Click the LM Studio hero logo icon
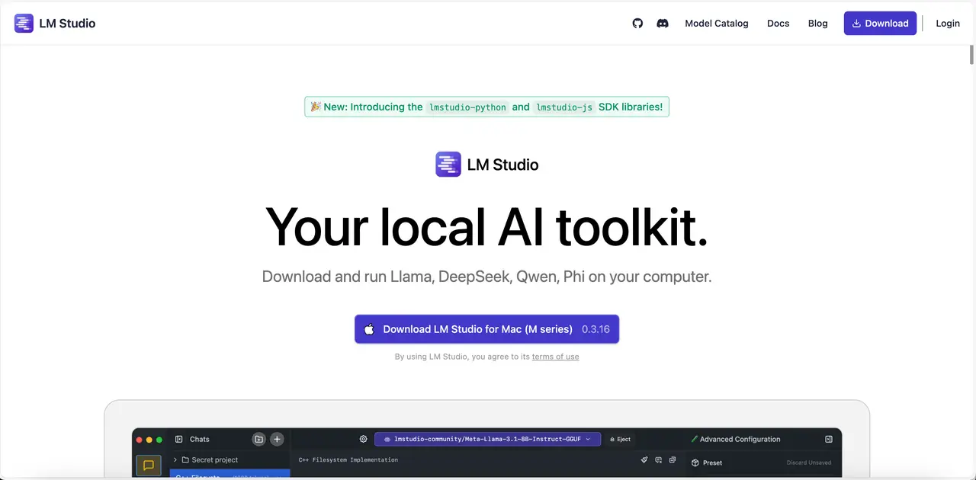Image resolution: width=976 pixels, height=480 pixels. tap(448, 165)
